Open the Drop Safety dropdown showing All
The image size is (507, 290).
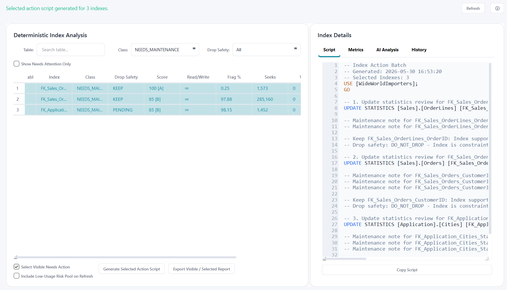coord(266,50)
